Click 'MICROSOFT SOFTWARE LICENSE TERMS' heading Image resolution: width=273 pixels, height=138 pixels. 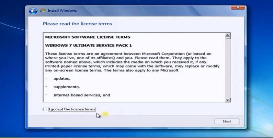pyautogui.click(x=88, y=37)
